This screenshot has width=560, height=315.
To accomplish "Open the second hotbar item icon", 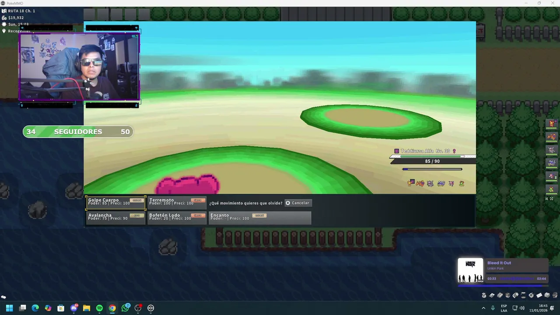I will pyautogui.click(x=492, y=295).
